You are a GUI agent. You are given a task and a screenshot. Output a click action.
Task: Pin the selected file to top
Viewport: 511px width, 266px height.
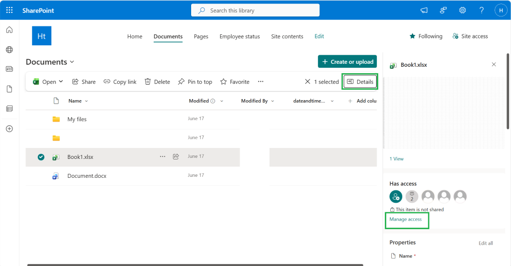195,82
